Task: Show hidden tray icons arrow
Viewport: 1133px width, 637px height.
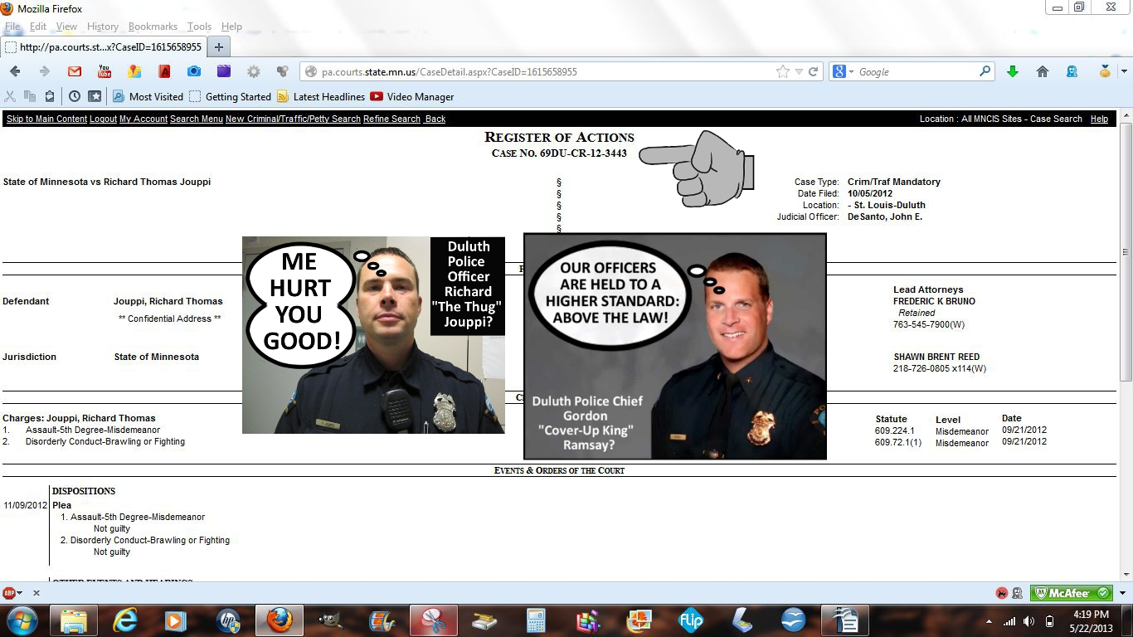Action: (x=989, y=620)
